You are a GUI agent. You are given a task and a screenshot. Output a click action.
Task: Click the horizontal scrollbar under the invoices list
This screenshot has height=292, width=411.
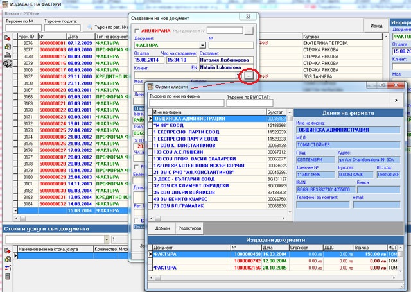click(x=71, y=218)
